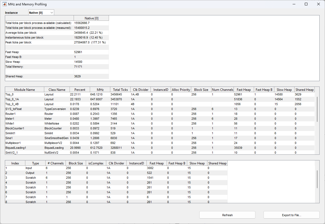Click the Percent column header
Screen dimensions: 325x224
point(80,89)
